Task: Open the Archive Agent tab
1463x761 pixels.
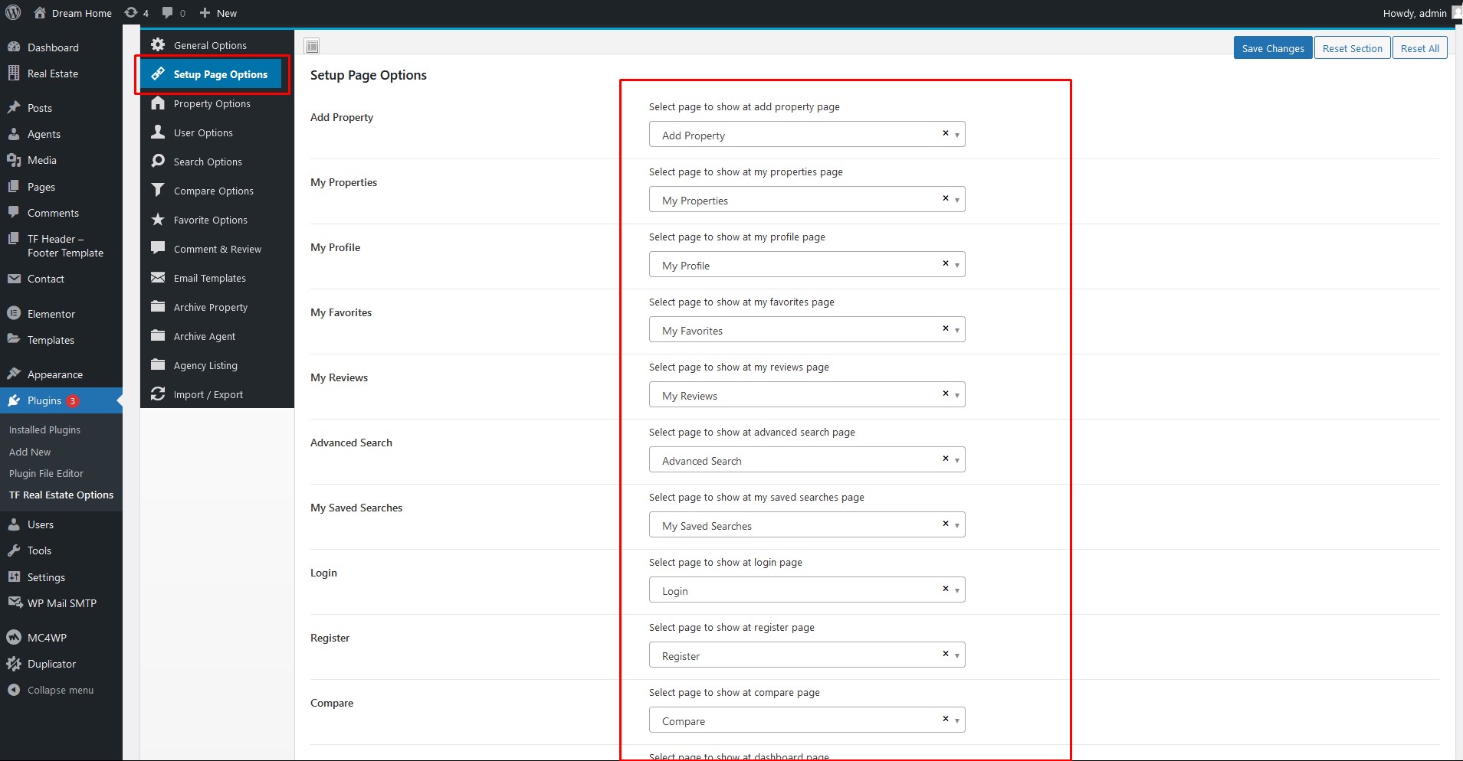Action: pyautogui.click(x=217, y=336)
